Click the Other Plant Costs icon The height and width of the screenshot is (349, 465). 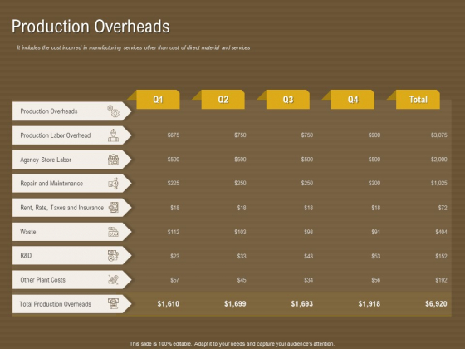pyautogui.click(x=113, y=279)
